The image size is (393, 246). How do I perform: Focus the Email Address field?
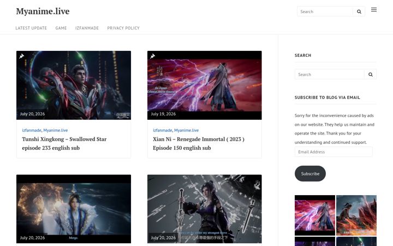[x=334, y=152]
